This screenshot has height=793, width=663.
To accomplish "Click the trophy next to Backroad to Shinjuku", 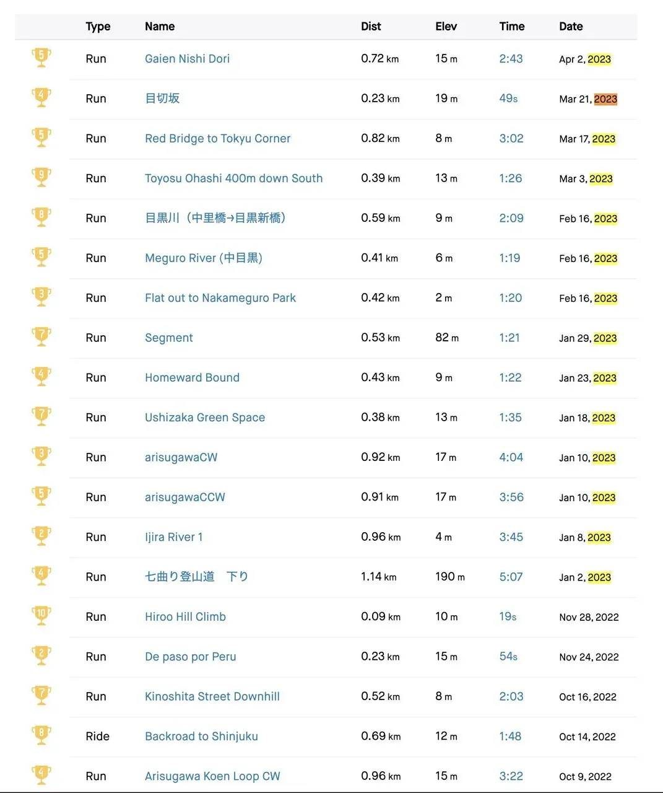I will pos(41,735).
